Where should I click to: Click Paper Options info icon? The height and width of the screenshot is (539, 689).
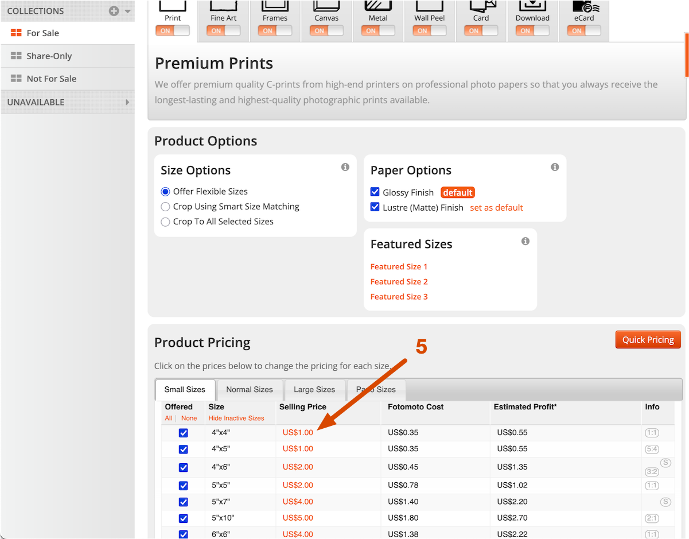pyautogui.click(x=555, y=167)
